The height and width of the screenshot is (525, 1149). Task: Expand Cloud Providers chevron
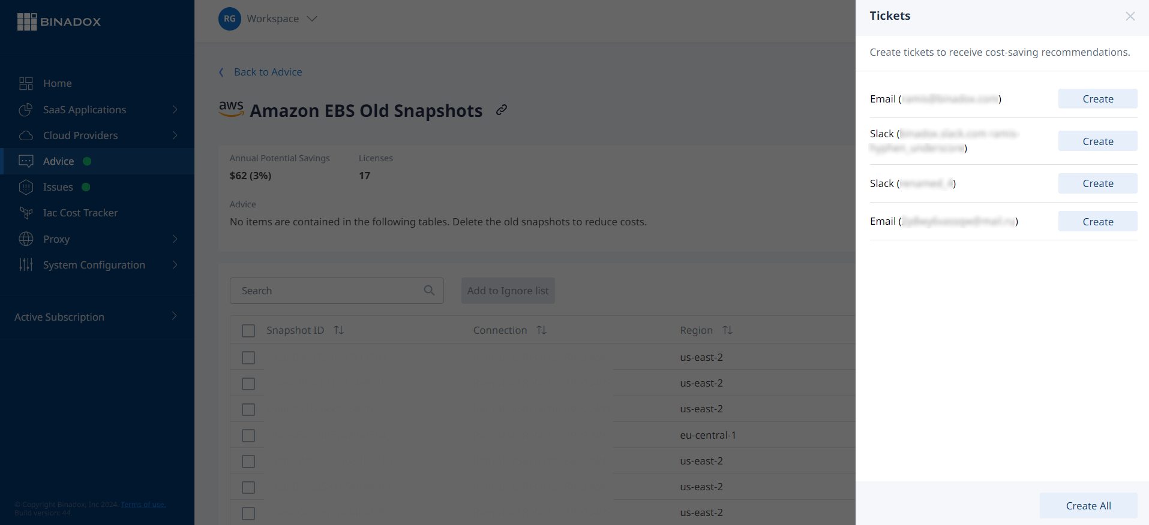tap(175, 135)
